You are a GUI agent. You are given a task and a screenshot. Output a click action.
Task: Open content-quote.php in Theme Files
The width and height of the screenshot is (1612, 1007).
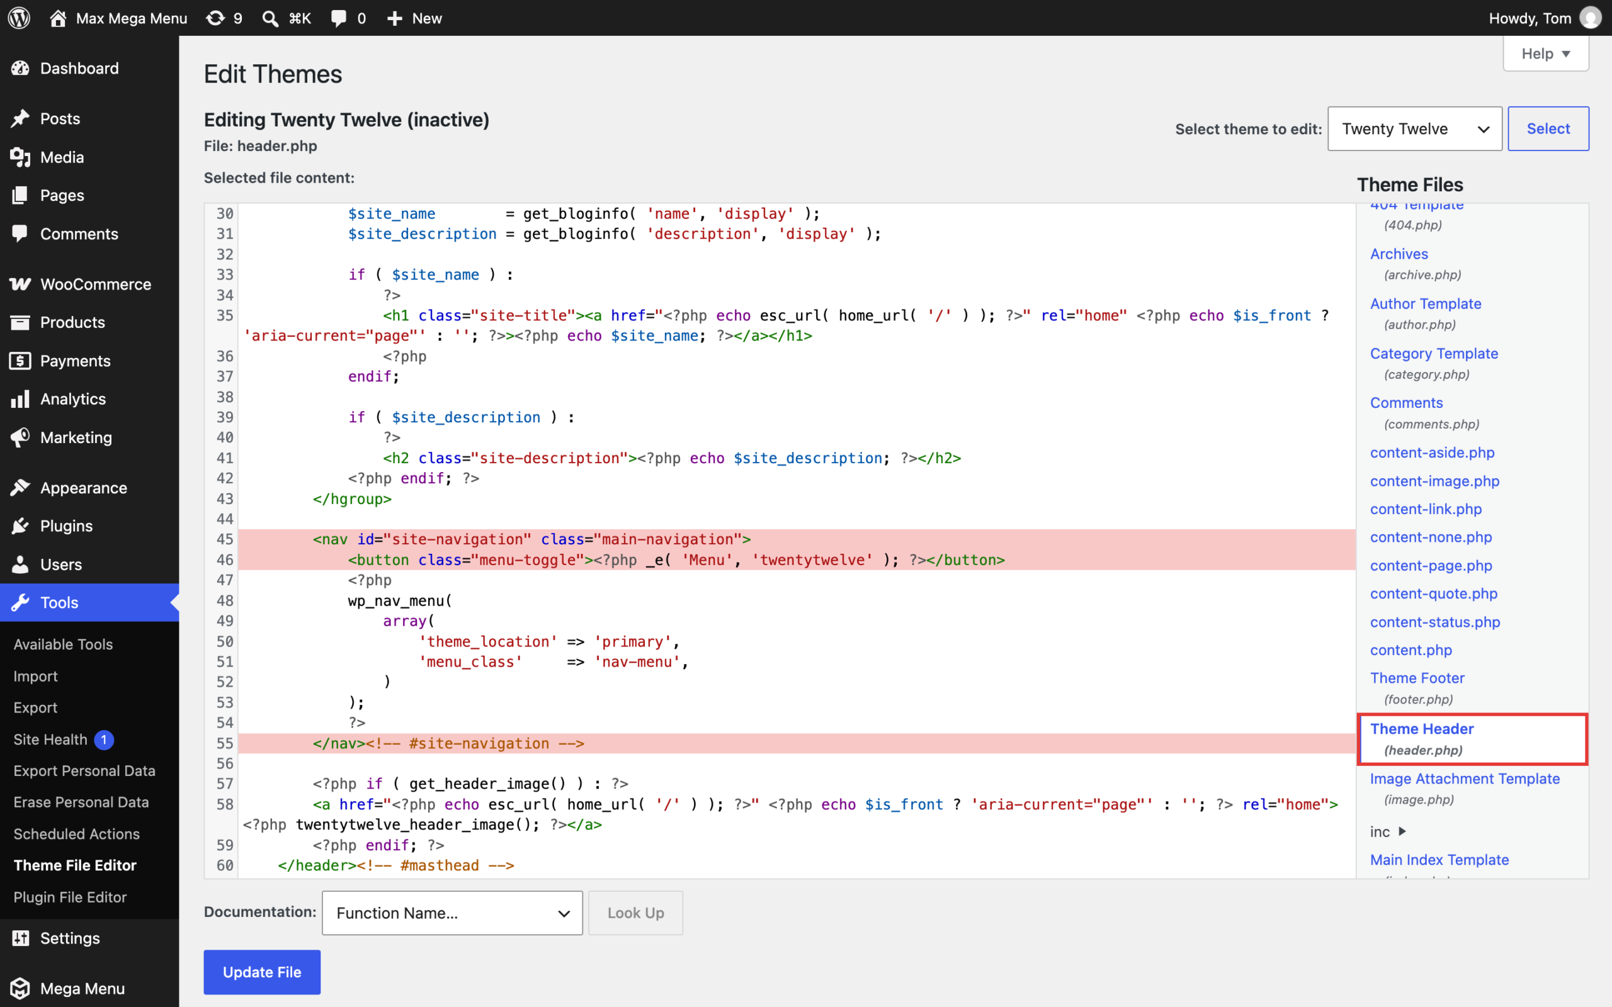(1433, 594)
